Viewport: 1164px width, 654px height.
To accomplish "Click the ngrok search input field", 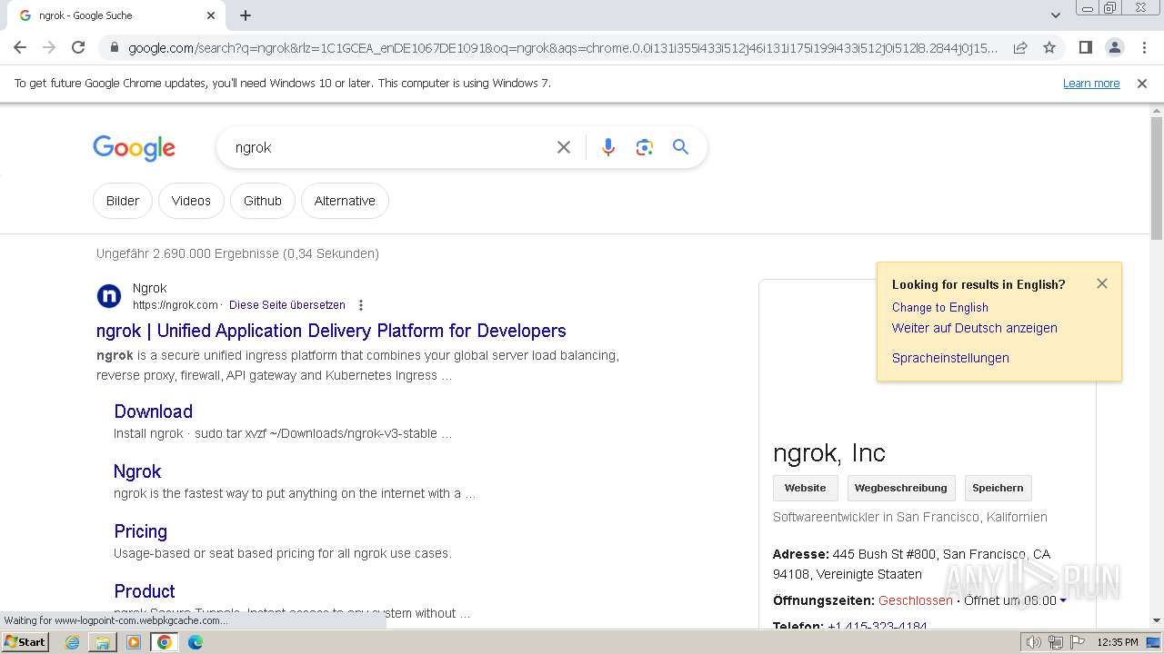I will pos(386,147).
